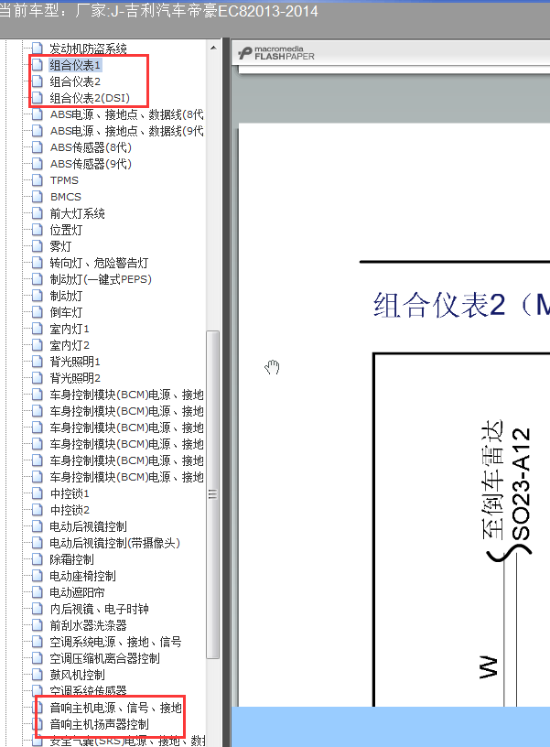
Task: Click the page icon next to 雾灯
Action: pyautogui.click(x=38, y=246)
